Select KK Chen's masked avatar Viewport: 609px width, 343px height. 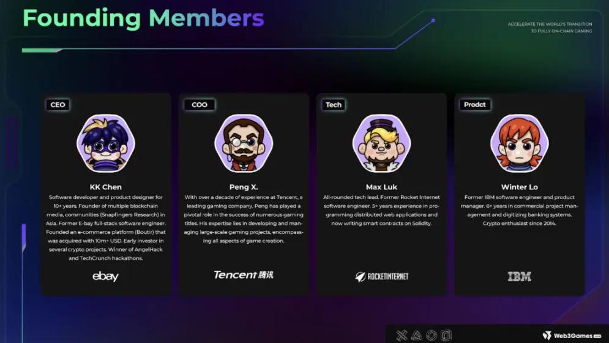coord(106,143)
